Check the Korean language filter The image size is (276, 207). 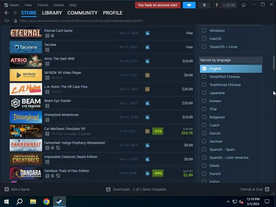(x=204, y=101)
